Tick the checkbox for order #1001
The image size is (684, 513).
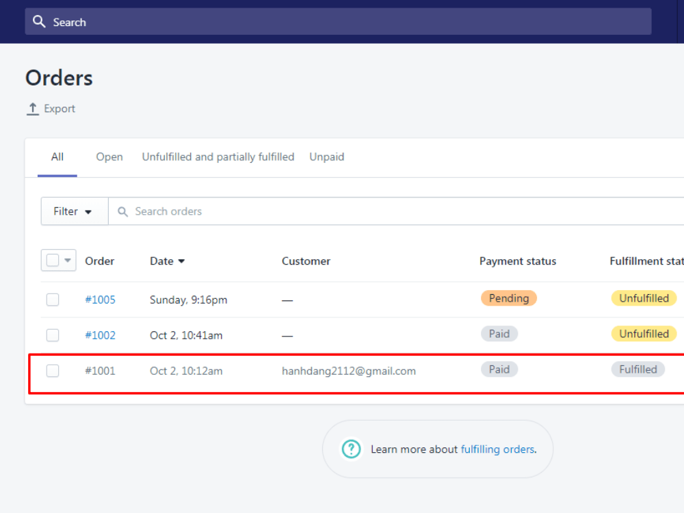53,371
